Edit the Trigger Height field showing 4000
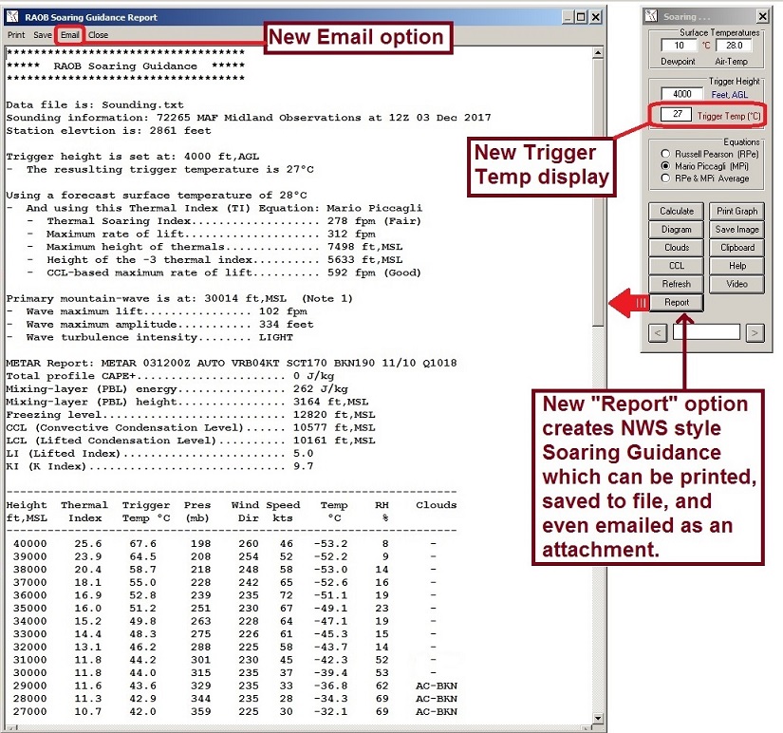This screenshot has width=783, height=733. click(x=681, y=94)
